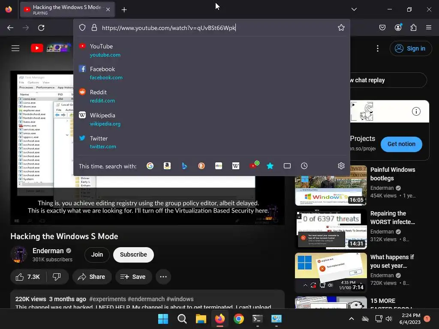Open Firefox extensions puzzle icon

click(414, 28)
